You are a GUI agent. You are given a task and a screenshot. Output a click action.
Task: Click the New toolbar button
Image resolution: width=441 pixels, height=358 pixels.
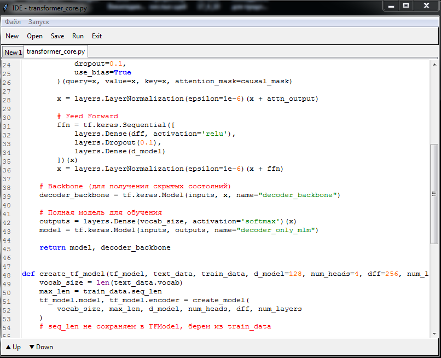pos(12,36)
